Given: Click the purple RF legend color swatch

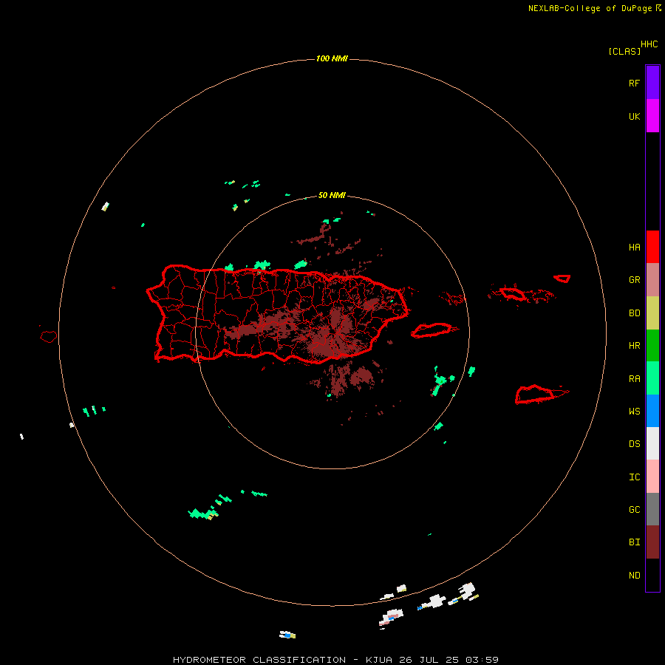Looking at the screenshot, I should point(652,83).
